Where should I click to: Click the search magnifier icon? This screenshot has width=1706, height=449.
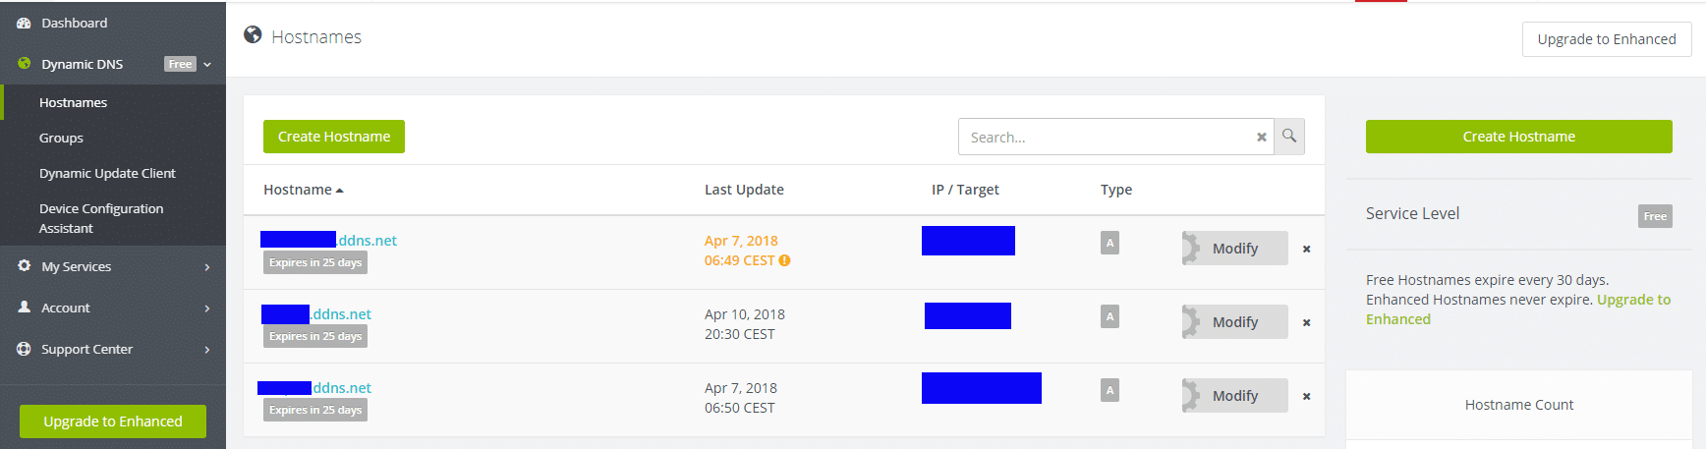[1289, 137]
